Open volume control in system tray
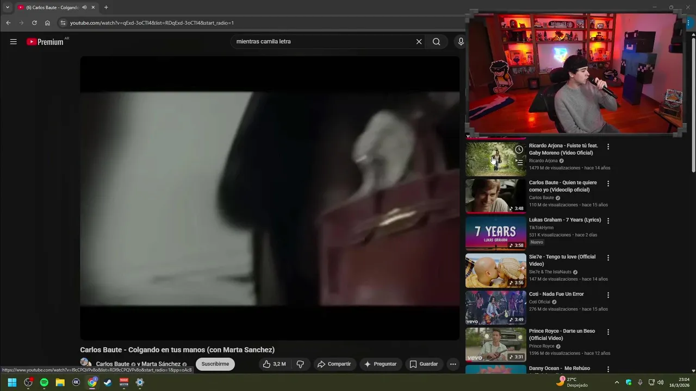Screen dimensions: 696x391 tap(661, 382)
